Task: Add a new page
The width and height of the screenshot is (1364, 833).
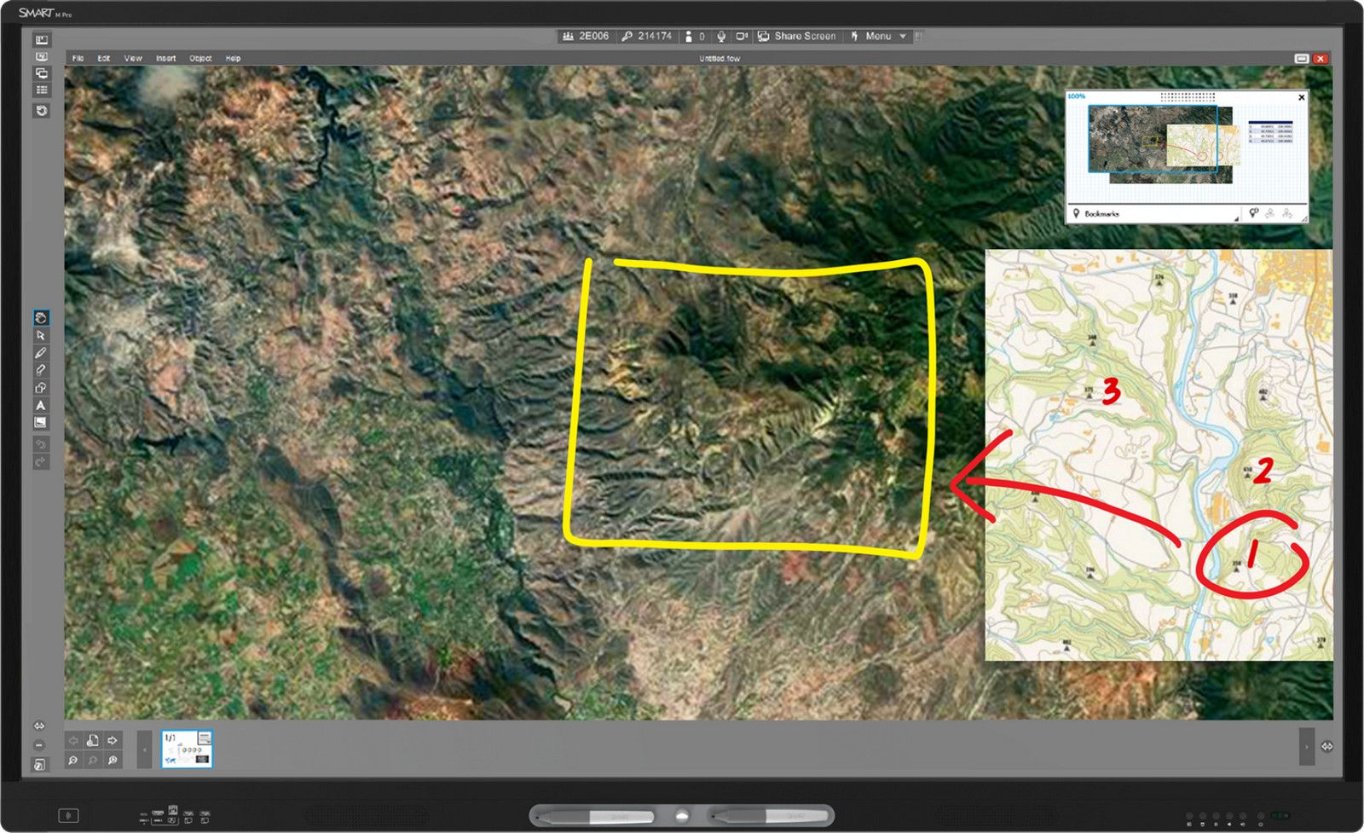Action: point(93,741)
